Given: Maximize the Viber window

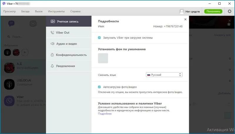Looking at the screenshot, I should (x=219, y=4).
